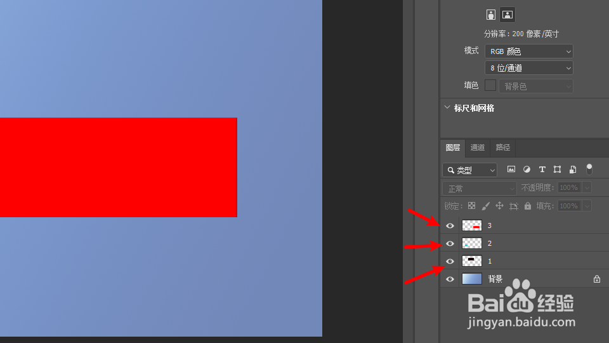Image resolution: width=609 pixels, height=343 pixels.
Task: Select layer 1 thumbnail
Action: (x=472, y=261)
